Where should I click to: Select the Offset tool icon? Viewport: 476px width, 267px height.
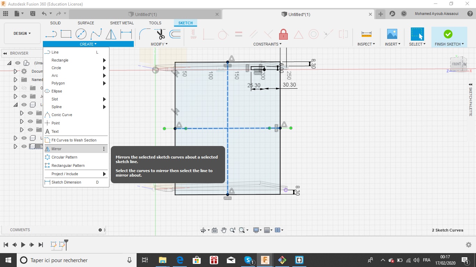pos(175,34)
